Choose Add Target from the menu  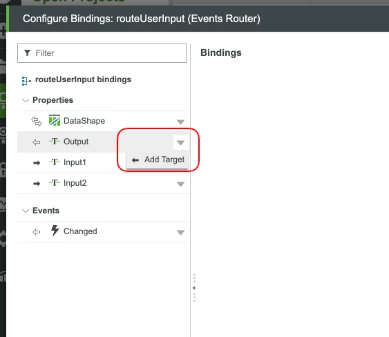[x=158, y=160]
